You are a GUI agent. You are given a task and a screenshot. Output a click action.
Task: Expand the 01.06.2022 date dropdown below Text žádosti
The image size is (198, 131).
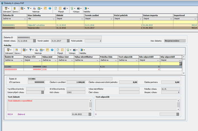[91, 114]
